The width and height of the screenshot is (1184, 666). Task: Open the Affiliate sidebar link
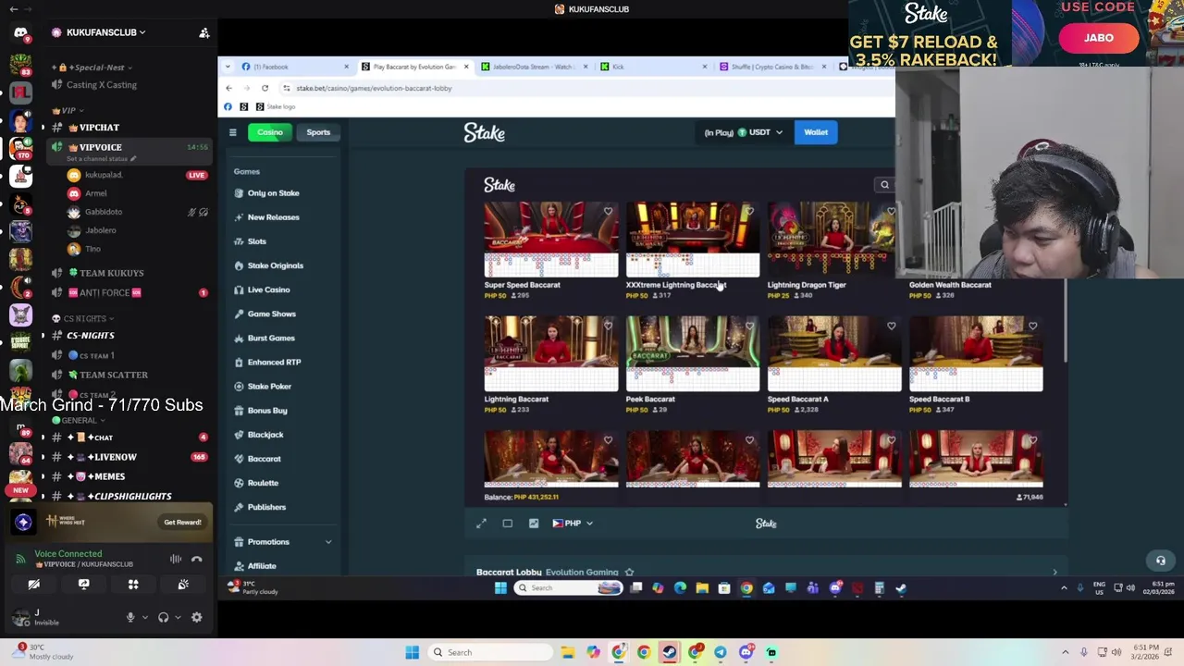click(262, 566)
